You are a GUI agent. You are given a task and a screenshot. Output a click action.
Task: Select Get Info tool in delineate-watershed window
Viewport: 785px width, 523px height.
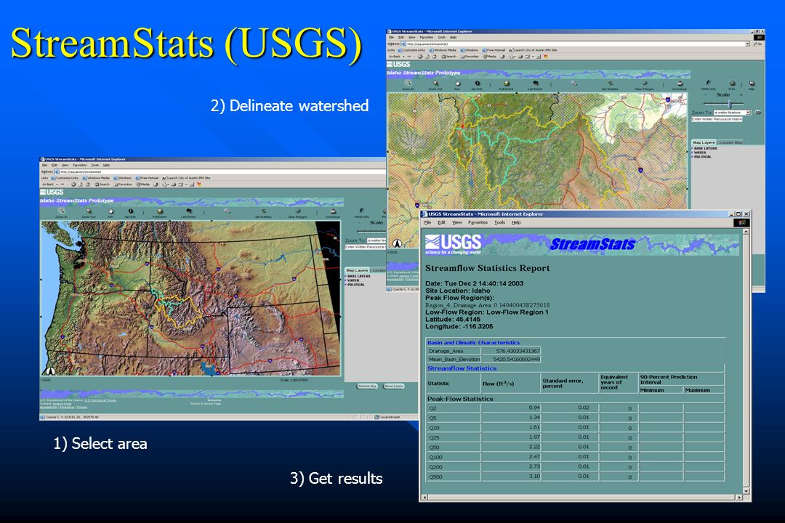point(478,84)
